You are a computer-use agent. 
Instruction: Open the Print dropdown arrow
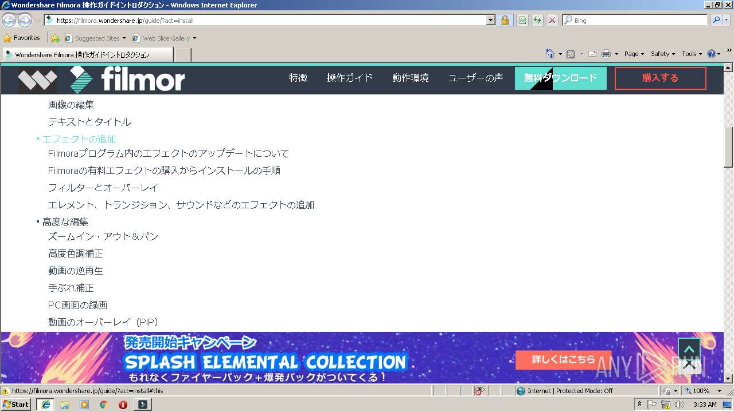coord(616,54)
